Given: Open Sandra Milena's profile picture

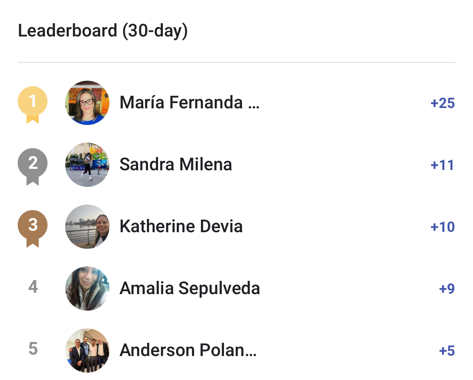Looking at the screenshot, I should tap(87, 165).
